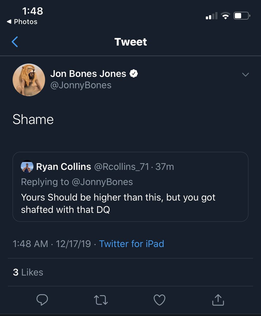Open Jon Bones Jones lion profile picture
261x316 pixels.
(29, 80)
